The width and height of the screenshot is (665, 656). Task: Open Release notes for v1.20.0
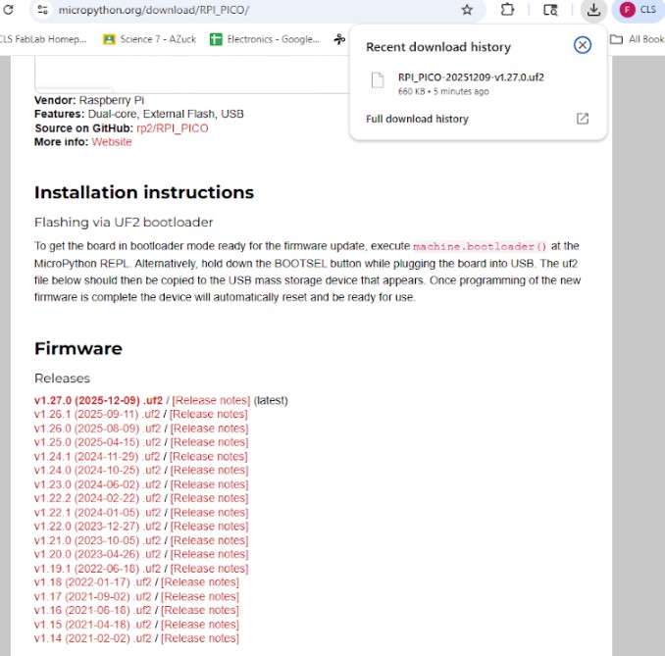click(x=210, y=554)
